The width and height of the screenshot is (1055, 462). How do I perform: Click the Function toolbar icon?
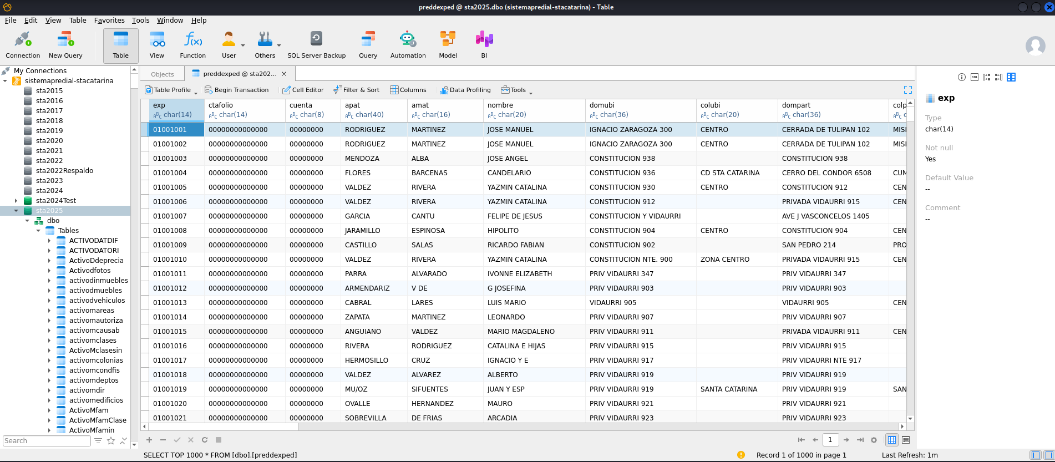192,44
